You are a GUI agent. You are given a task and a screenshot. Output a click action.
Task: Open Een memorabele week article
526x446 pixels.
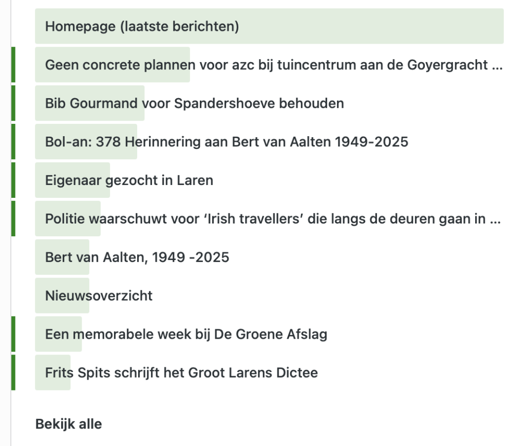(186, 335)
